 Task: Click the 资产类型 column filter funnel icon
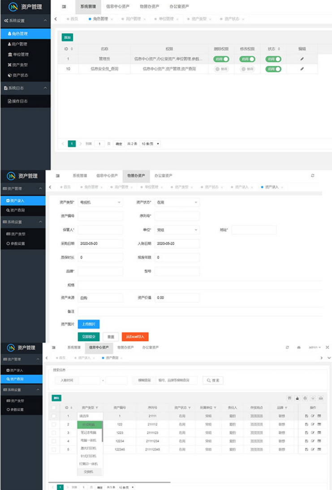[x=97, y=408]
